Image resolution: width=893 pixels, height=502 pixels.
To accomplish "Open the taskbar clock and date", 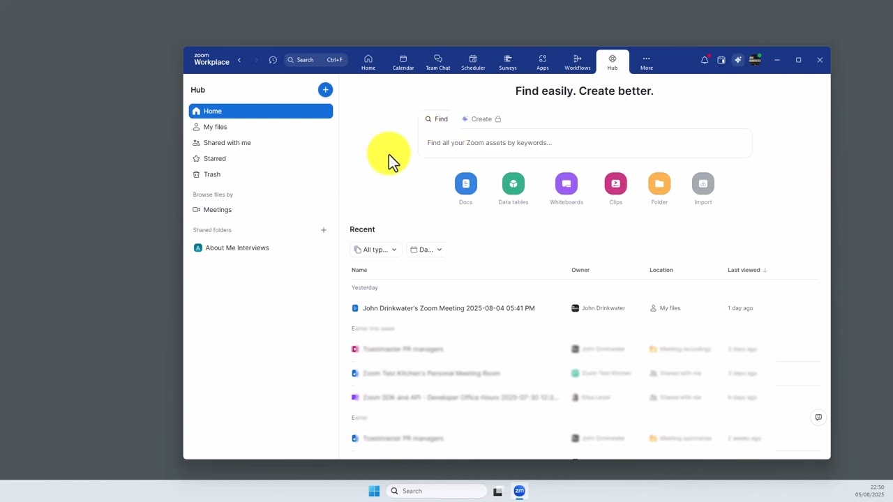I will point(870,491).
